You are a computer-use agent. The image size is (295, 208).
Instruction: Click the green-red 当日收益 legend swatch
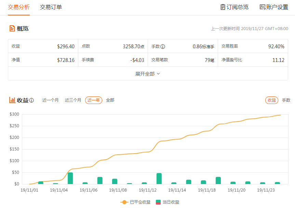(x=158, y=202)
